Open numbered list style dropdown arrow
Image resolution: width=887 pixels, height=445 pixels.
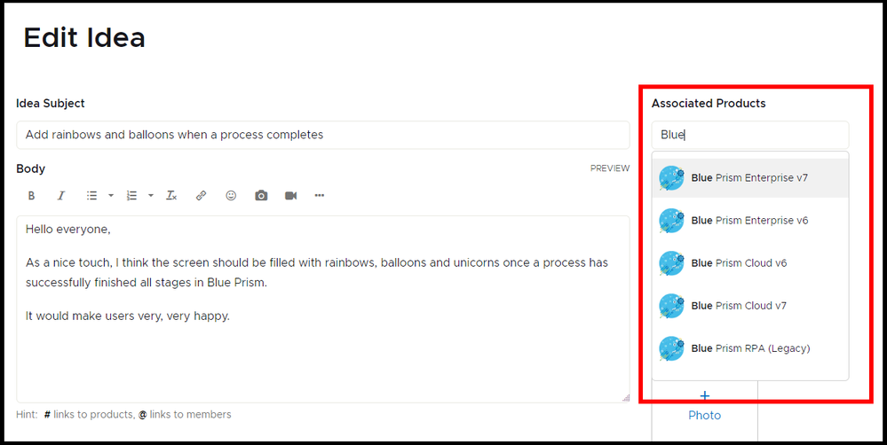150,196
